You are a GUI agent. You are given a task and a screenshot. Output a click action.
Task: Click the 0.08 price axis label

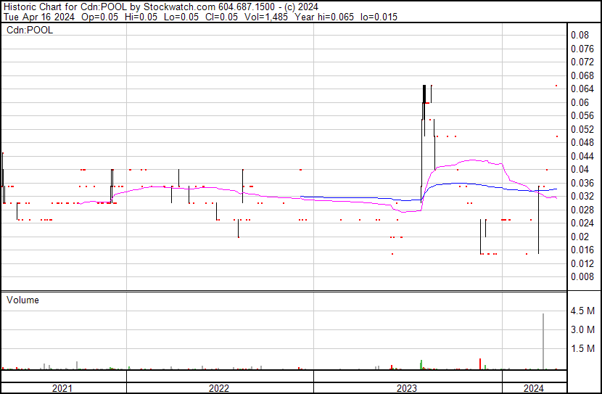coord(580,36)
